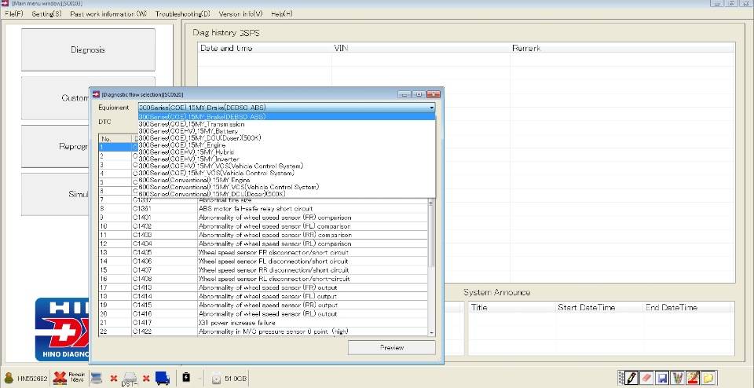Click the Diagnostic flow selection window icon
The width and height of the screenshot is (754, 388).
pos(95,95)
